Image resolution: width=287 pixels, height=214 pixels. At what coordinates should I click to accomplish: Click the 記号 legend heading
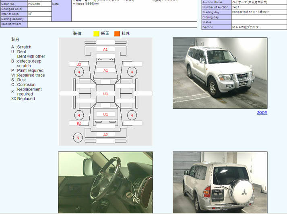(15, 39)
